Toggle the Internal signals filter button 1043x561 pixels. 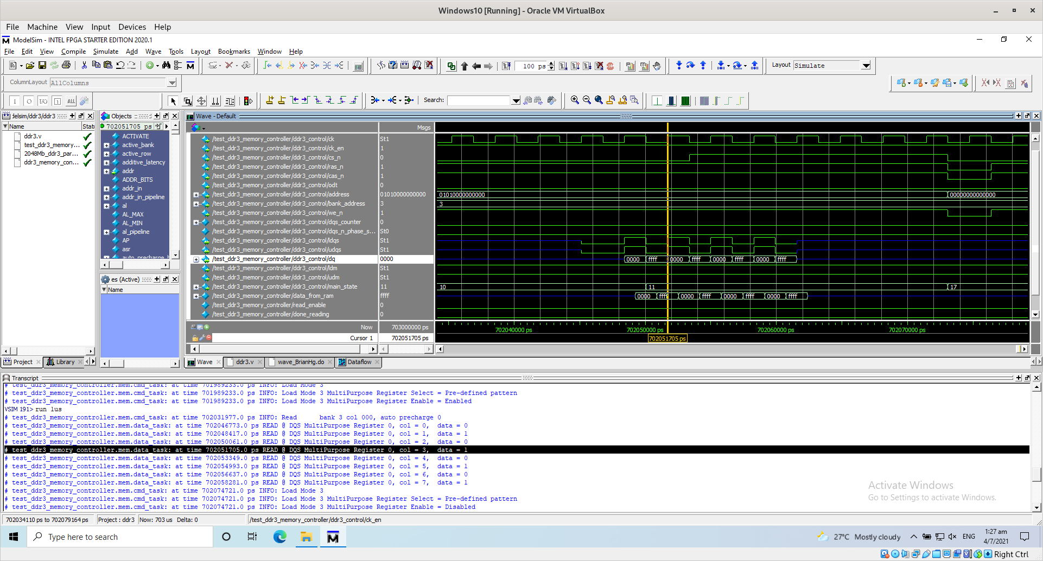point(57,101)
